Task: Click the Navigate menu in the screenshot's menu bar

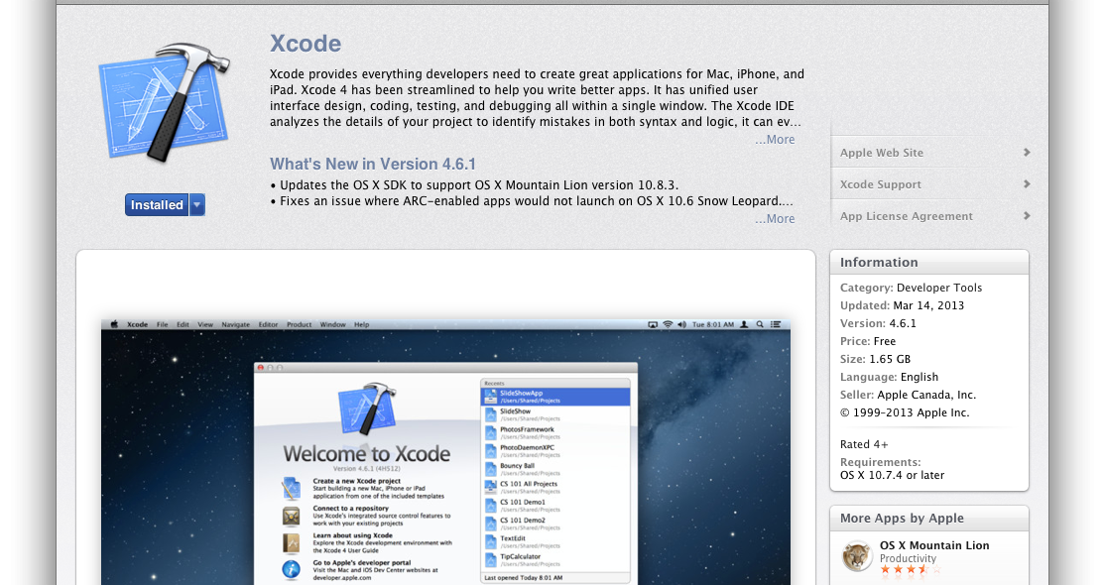Action: coord(235,324)
